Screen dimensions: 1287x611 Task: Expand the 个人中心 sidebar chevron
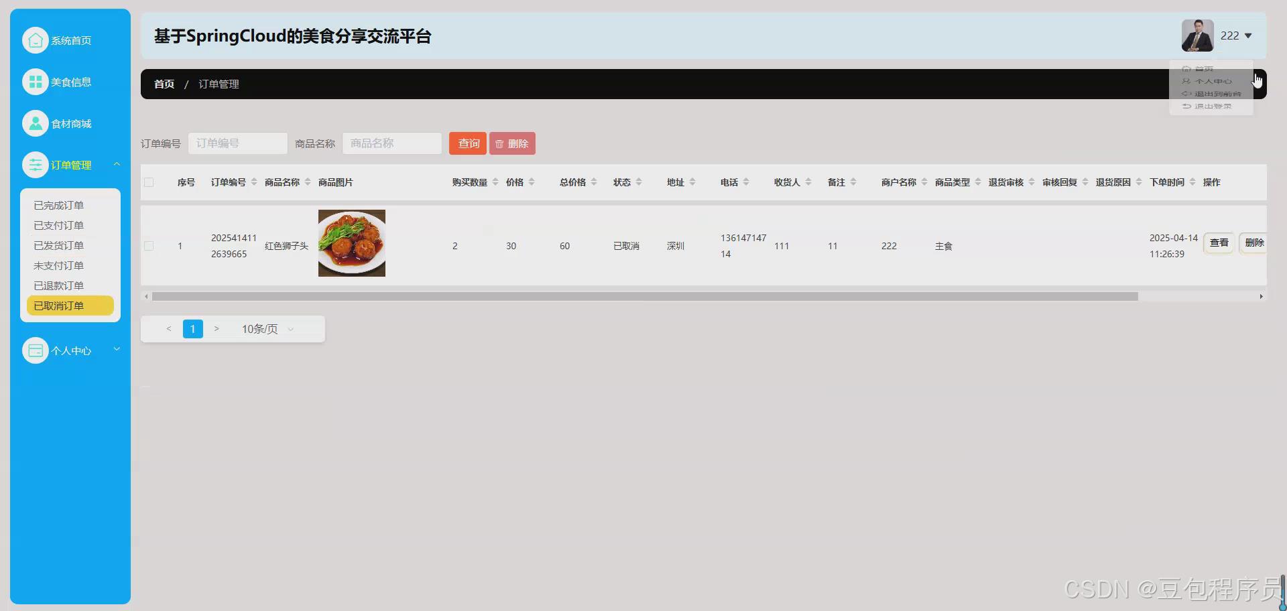coord(117,348)
